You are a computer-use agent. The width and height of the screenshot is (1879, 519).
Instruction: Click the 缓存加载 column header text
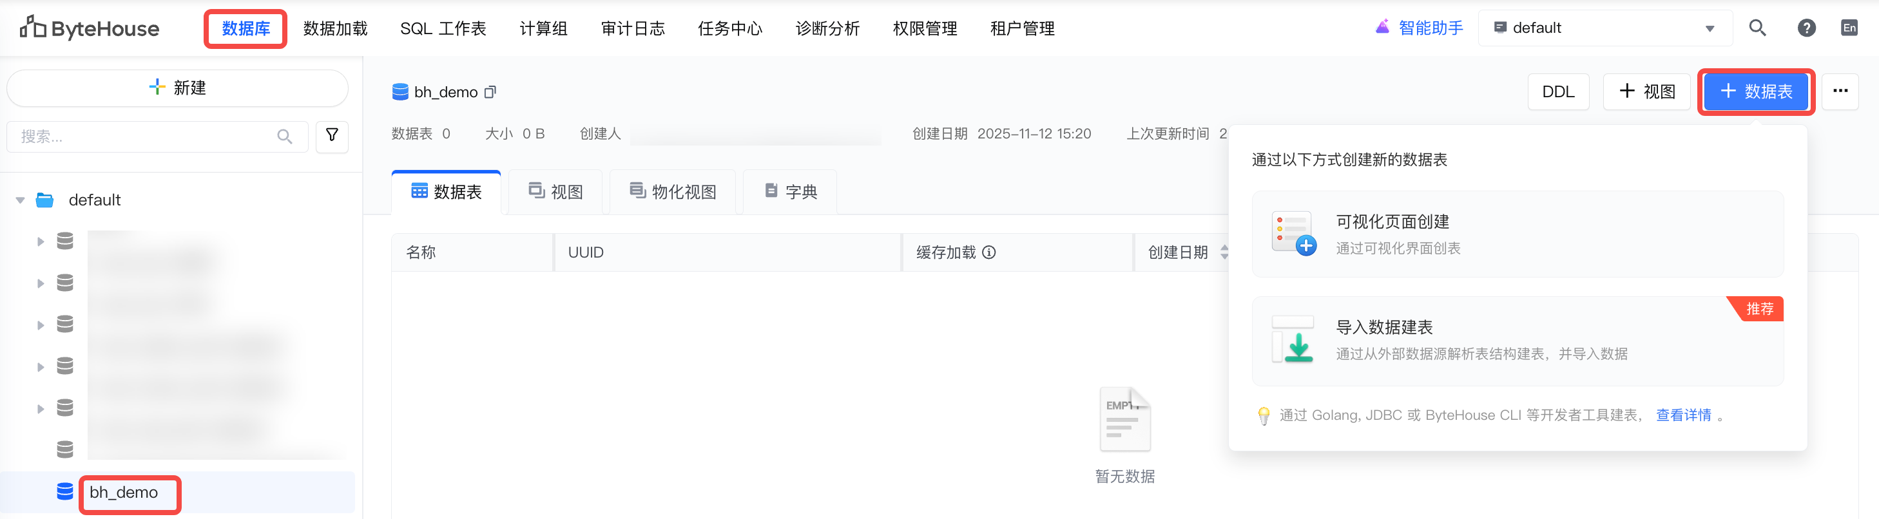pyautogui.click(x=946, y=252)
